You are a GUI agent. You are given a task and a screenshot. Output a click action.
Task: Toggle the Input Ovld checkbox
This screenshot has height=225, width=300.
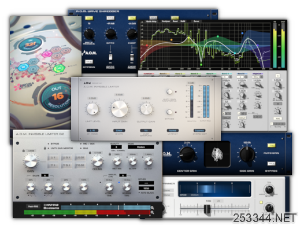45,205
